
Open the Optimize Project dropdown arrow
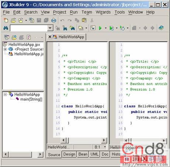(128, 28)
